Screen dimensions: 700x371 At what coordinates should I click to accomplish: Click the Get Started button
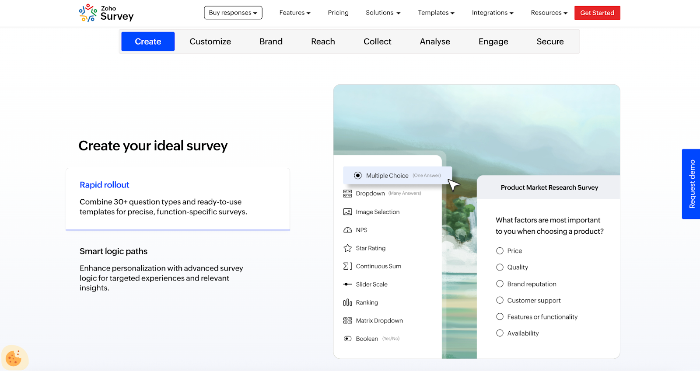tap(597, 13)
